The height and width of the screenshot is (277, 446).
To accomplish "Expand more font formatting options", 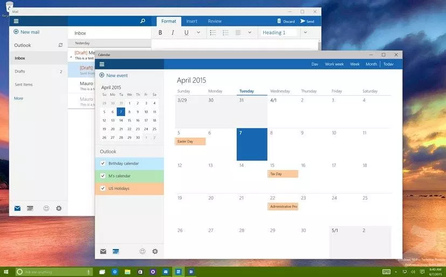I will coord(198,32).
